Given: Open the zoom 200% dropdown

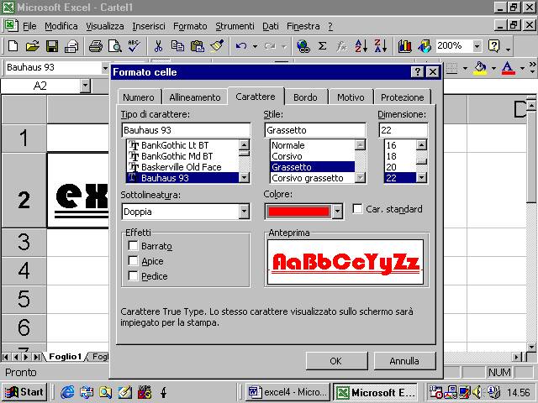Looking at the screenshot, I should pyautogui.click(x=477, y=46).
